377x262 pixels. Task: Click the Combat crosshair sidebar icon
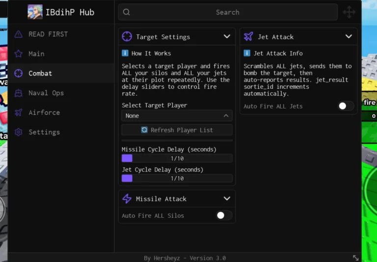click(19, 73)
